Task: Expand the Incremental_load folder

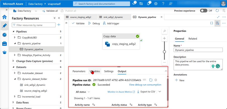Action: coord(15,96)
